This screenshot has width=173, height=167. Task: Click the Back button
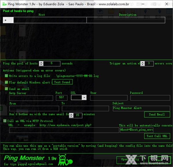[x=159, y=160]
